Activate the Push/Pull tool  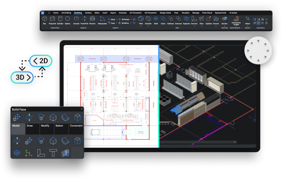click(x=84, y=20)
